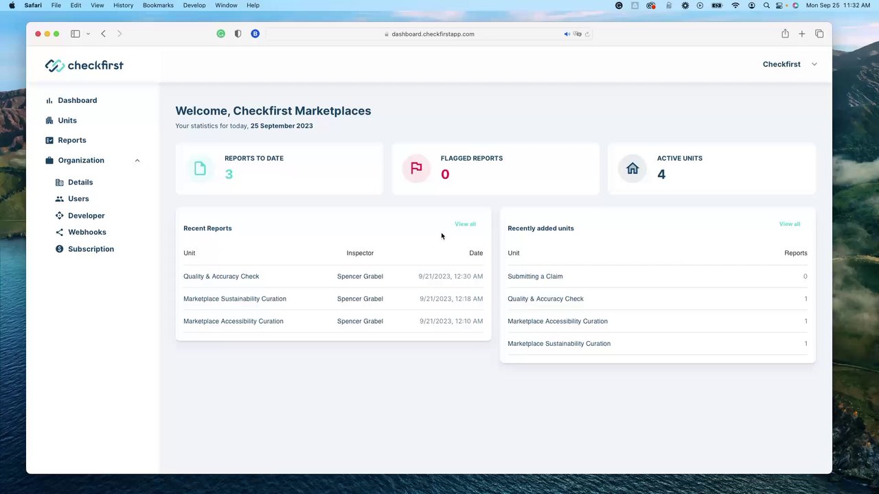Open the History menu
Image resolution: width=879 pixels, height=494 pixels.
[124, 5]
